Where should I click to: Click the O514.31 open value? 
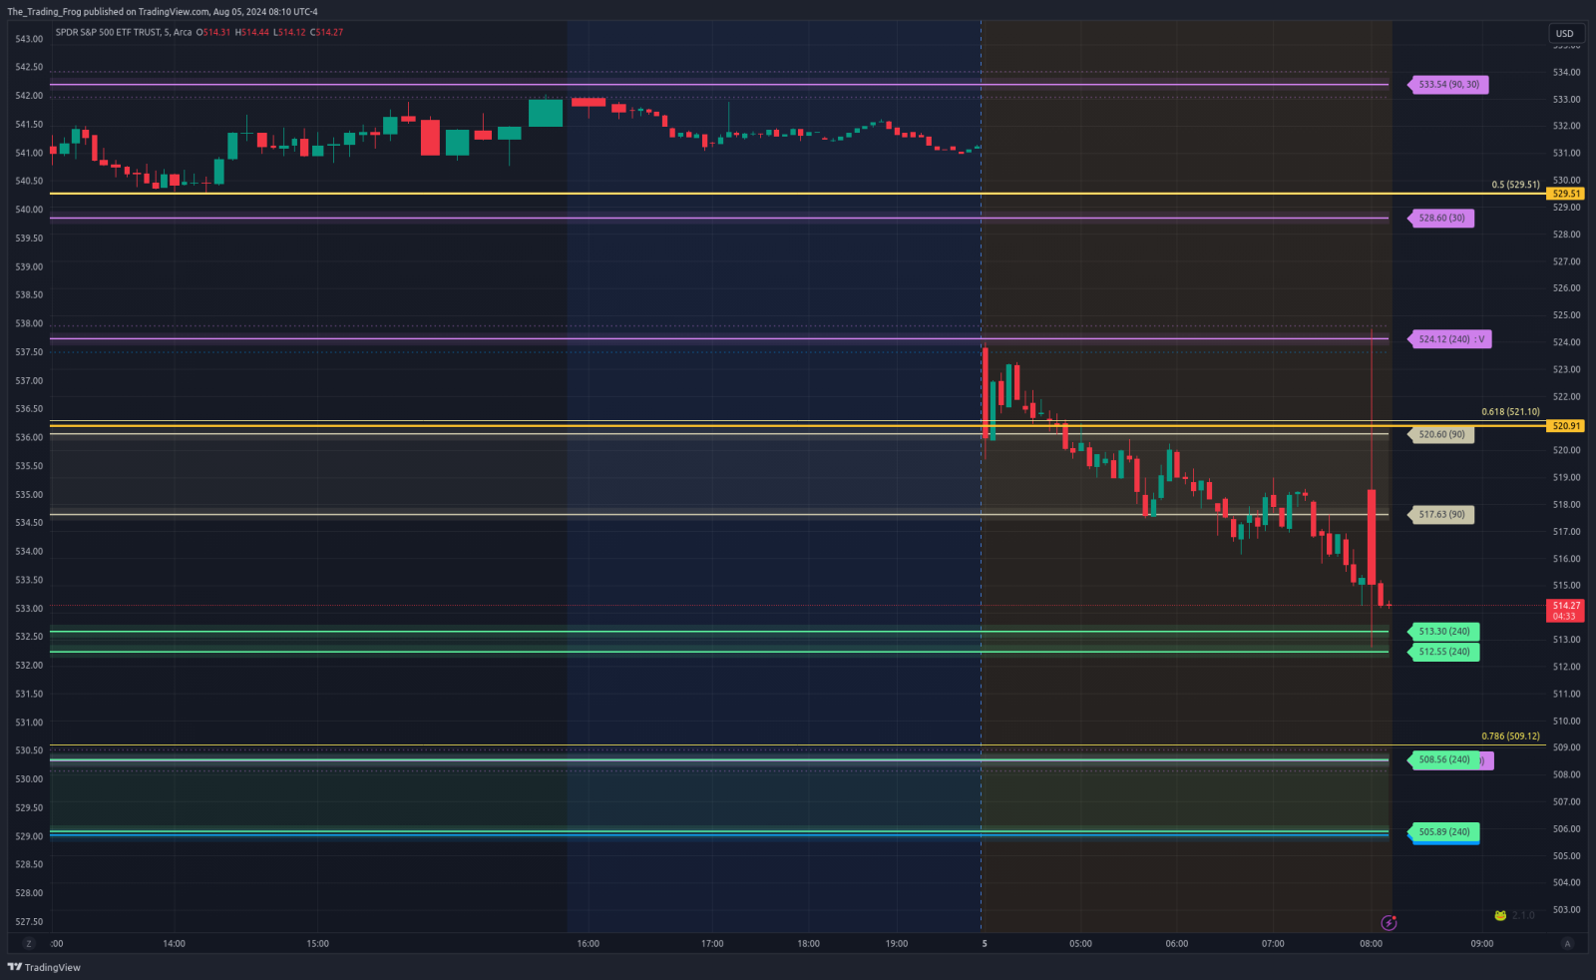click(x=213, y=32)
